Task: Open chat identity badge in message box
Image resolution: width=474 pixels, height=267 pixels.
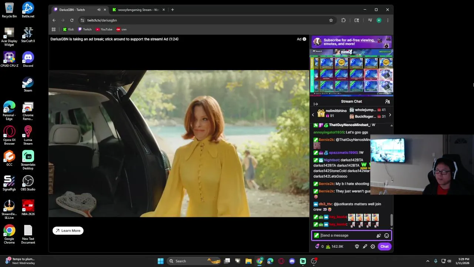Action: coord(316,235)
